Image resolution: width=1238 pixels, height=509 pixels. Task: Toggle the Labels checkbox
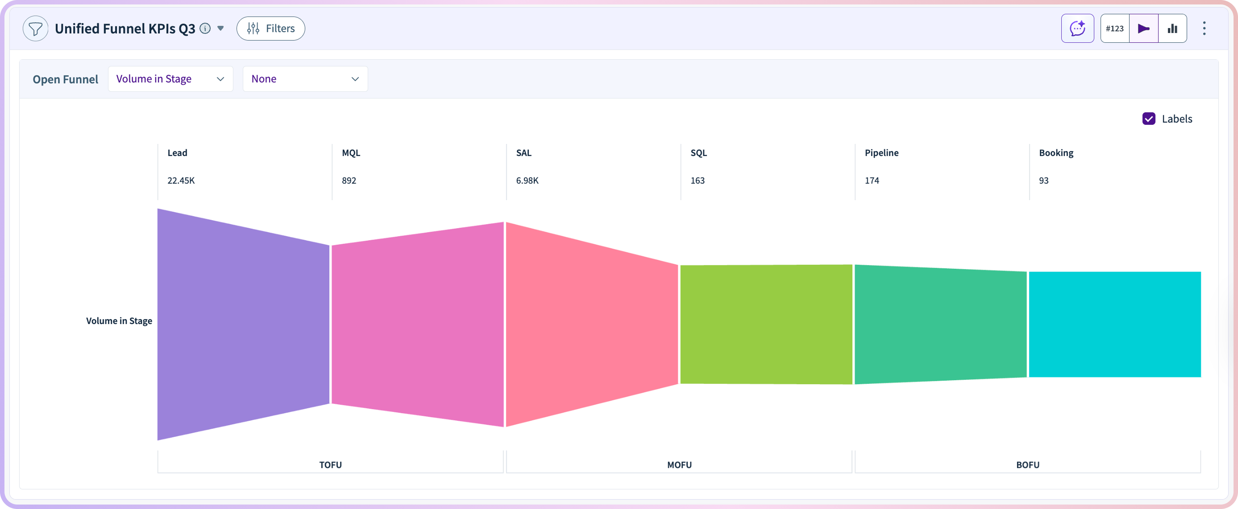coord(1149,119)
